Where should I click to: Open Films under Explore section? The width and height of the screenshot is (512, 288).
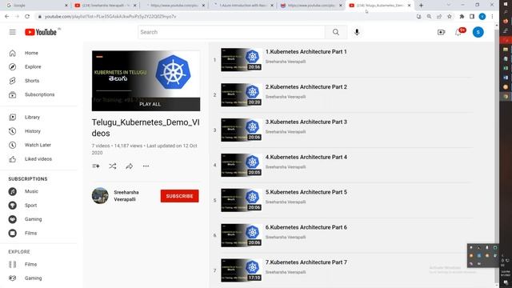coord(30,265)
